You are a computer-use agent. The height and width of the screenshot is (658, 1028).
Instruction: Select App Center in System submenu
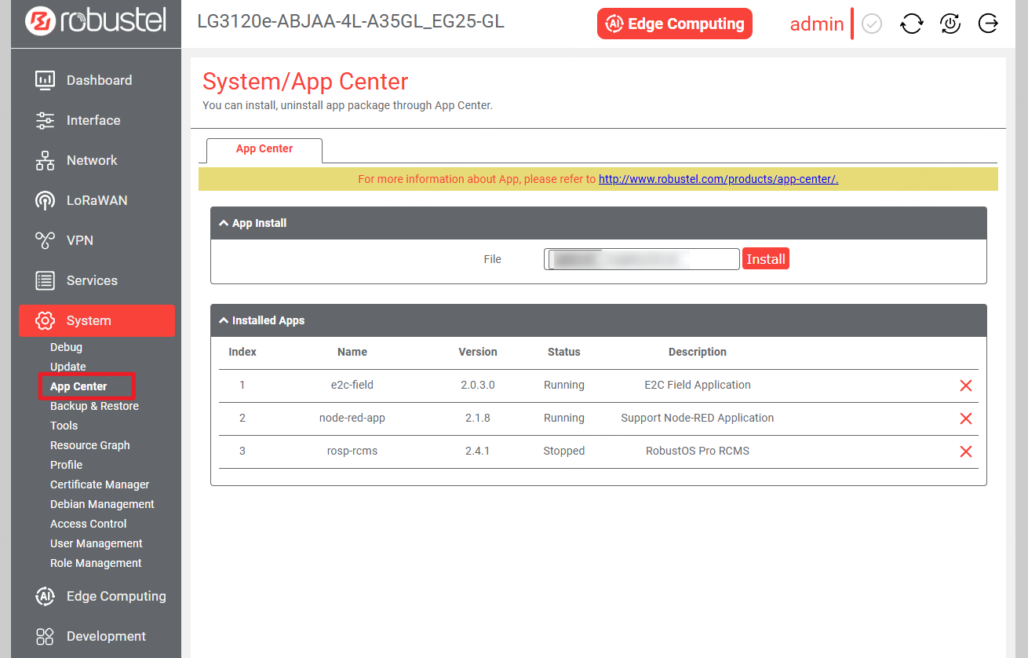click(78, 386)
